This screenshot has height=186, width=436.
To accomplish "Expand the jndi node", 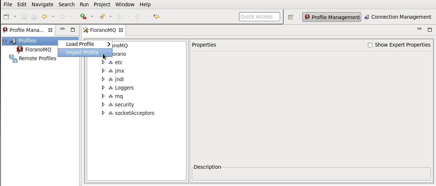I will [103, 79].
